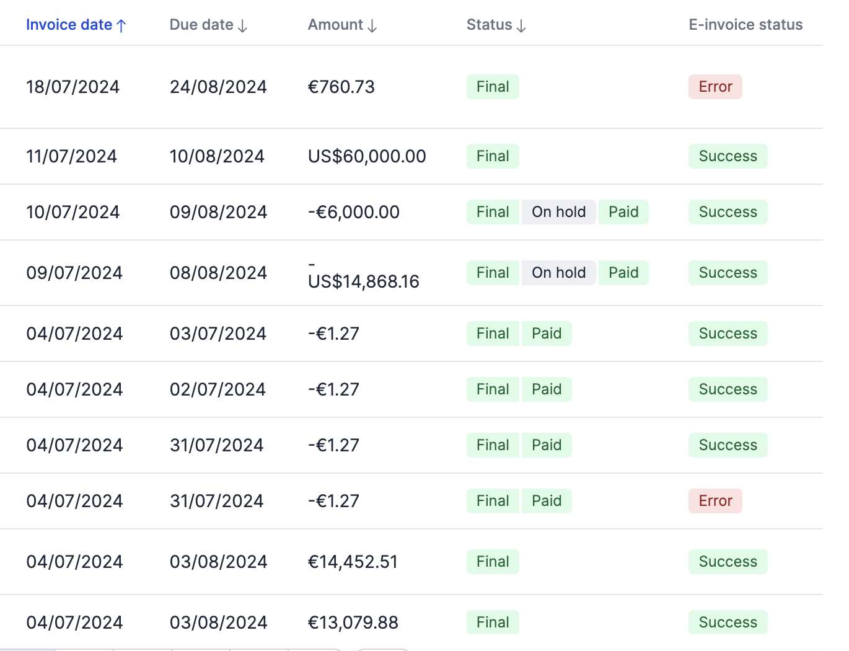Click the Amount column header label
The height and width of the screenshot is (651, 849).
[x=335, y=25]
